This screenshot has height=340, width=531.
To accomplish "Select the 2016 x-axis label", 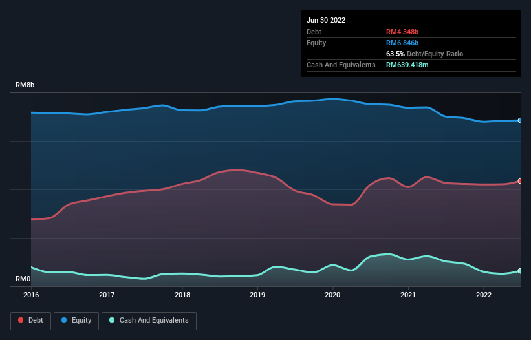I will click(x=31, y=295).
